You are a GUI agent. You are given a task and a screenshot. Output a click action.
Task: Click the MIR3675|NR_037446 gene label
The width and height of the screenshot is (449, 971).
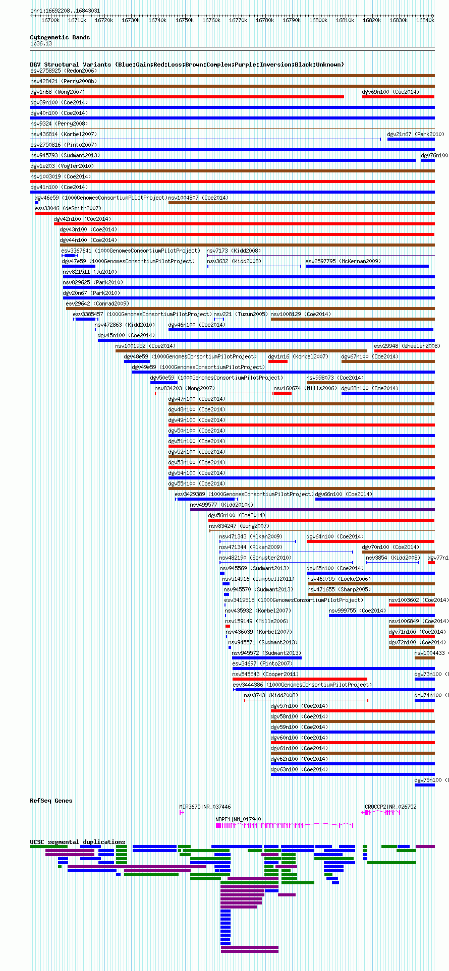205,807
